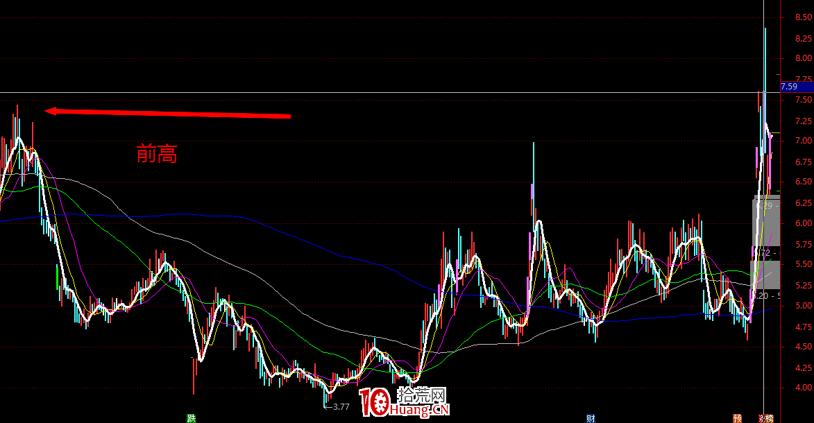Click the lowest candle beside 3.77 label
Image resolution: width=814 pixels, height=423 pixels.
pos(326,400)
